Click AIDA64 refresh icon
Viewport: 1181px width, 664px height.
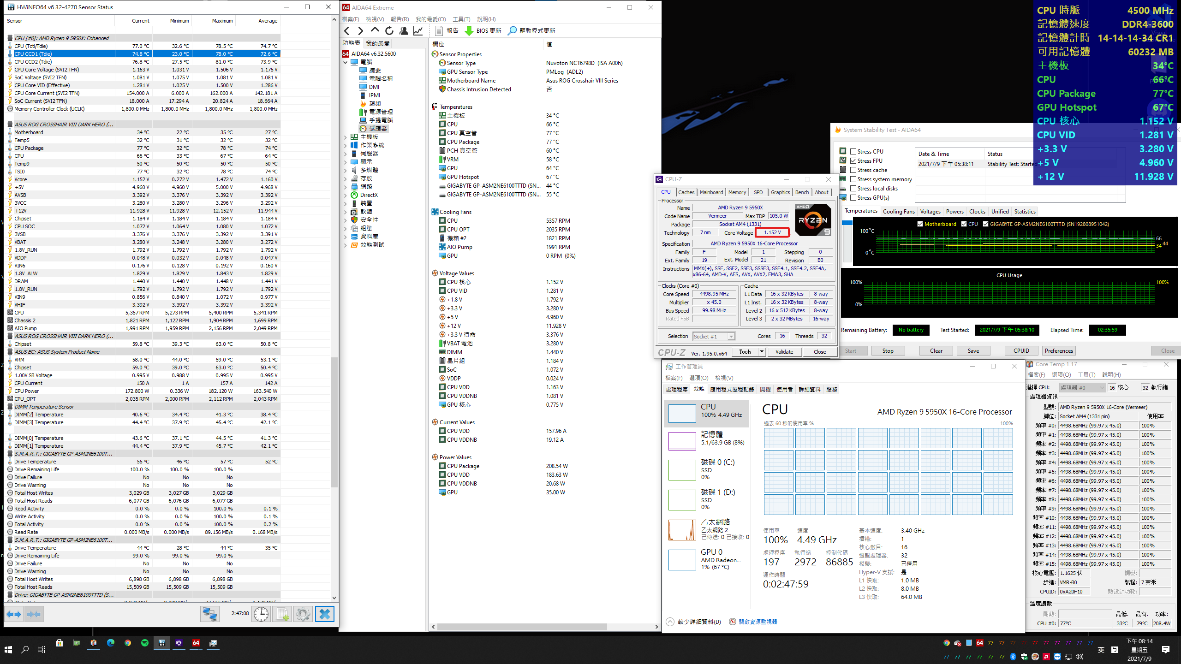coord(389,30)
